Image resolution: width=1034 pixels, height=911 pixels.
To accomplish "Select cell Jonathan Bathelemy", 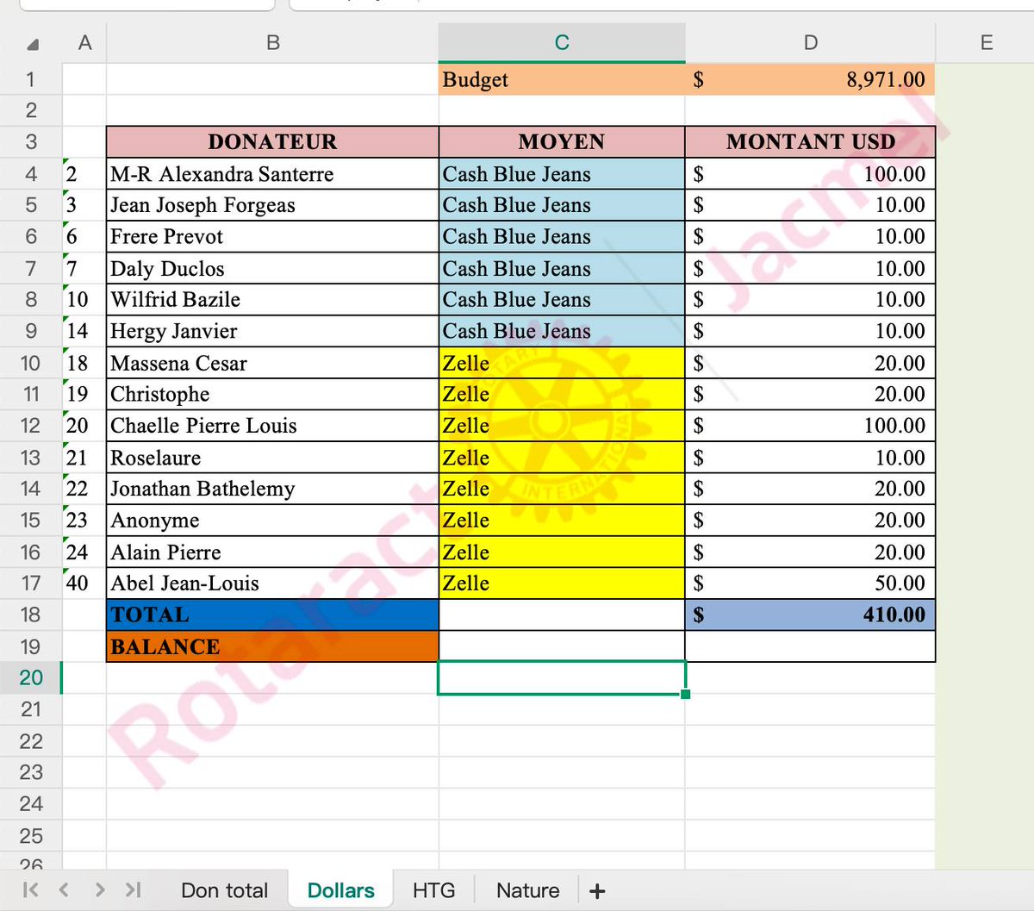I will pyautogui.click(x=272, y=489).
